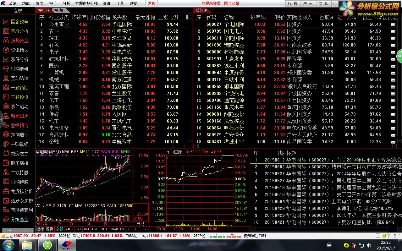The width and height of the screenshot is (402, 251).
Task: Open the 系统 menu
Action: [x=13, y=3]
